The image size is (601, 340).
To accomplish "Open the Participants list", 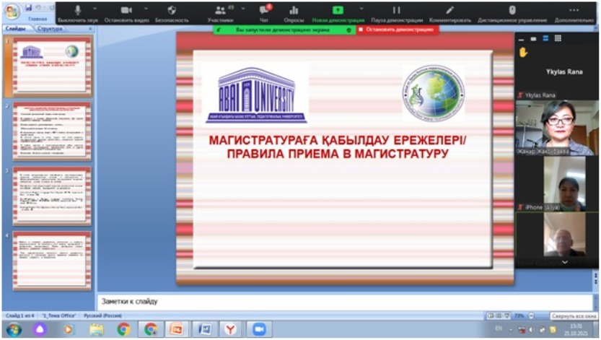I will pos(219,10).
